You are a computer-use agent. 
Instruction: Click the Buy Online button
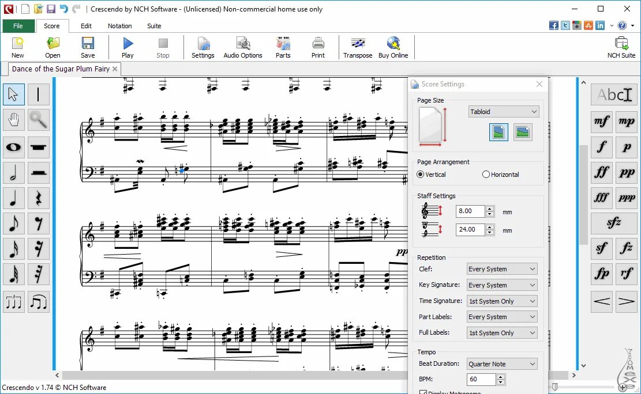(x=393, y=47)
